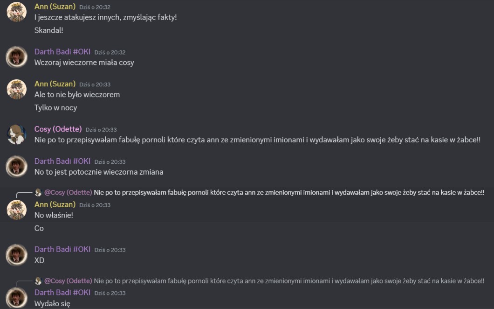Click small reply avatar above "Wydało się" message
The height and width of the screenshot is (309, 494).
[x=38, y=281]
